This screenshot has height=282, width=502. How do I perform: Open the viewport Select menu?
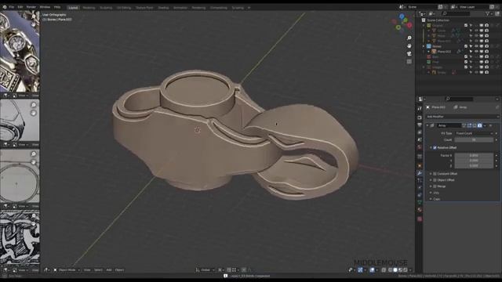coord(98,270)
